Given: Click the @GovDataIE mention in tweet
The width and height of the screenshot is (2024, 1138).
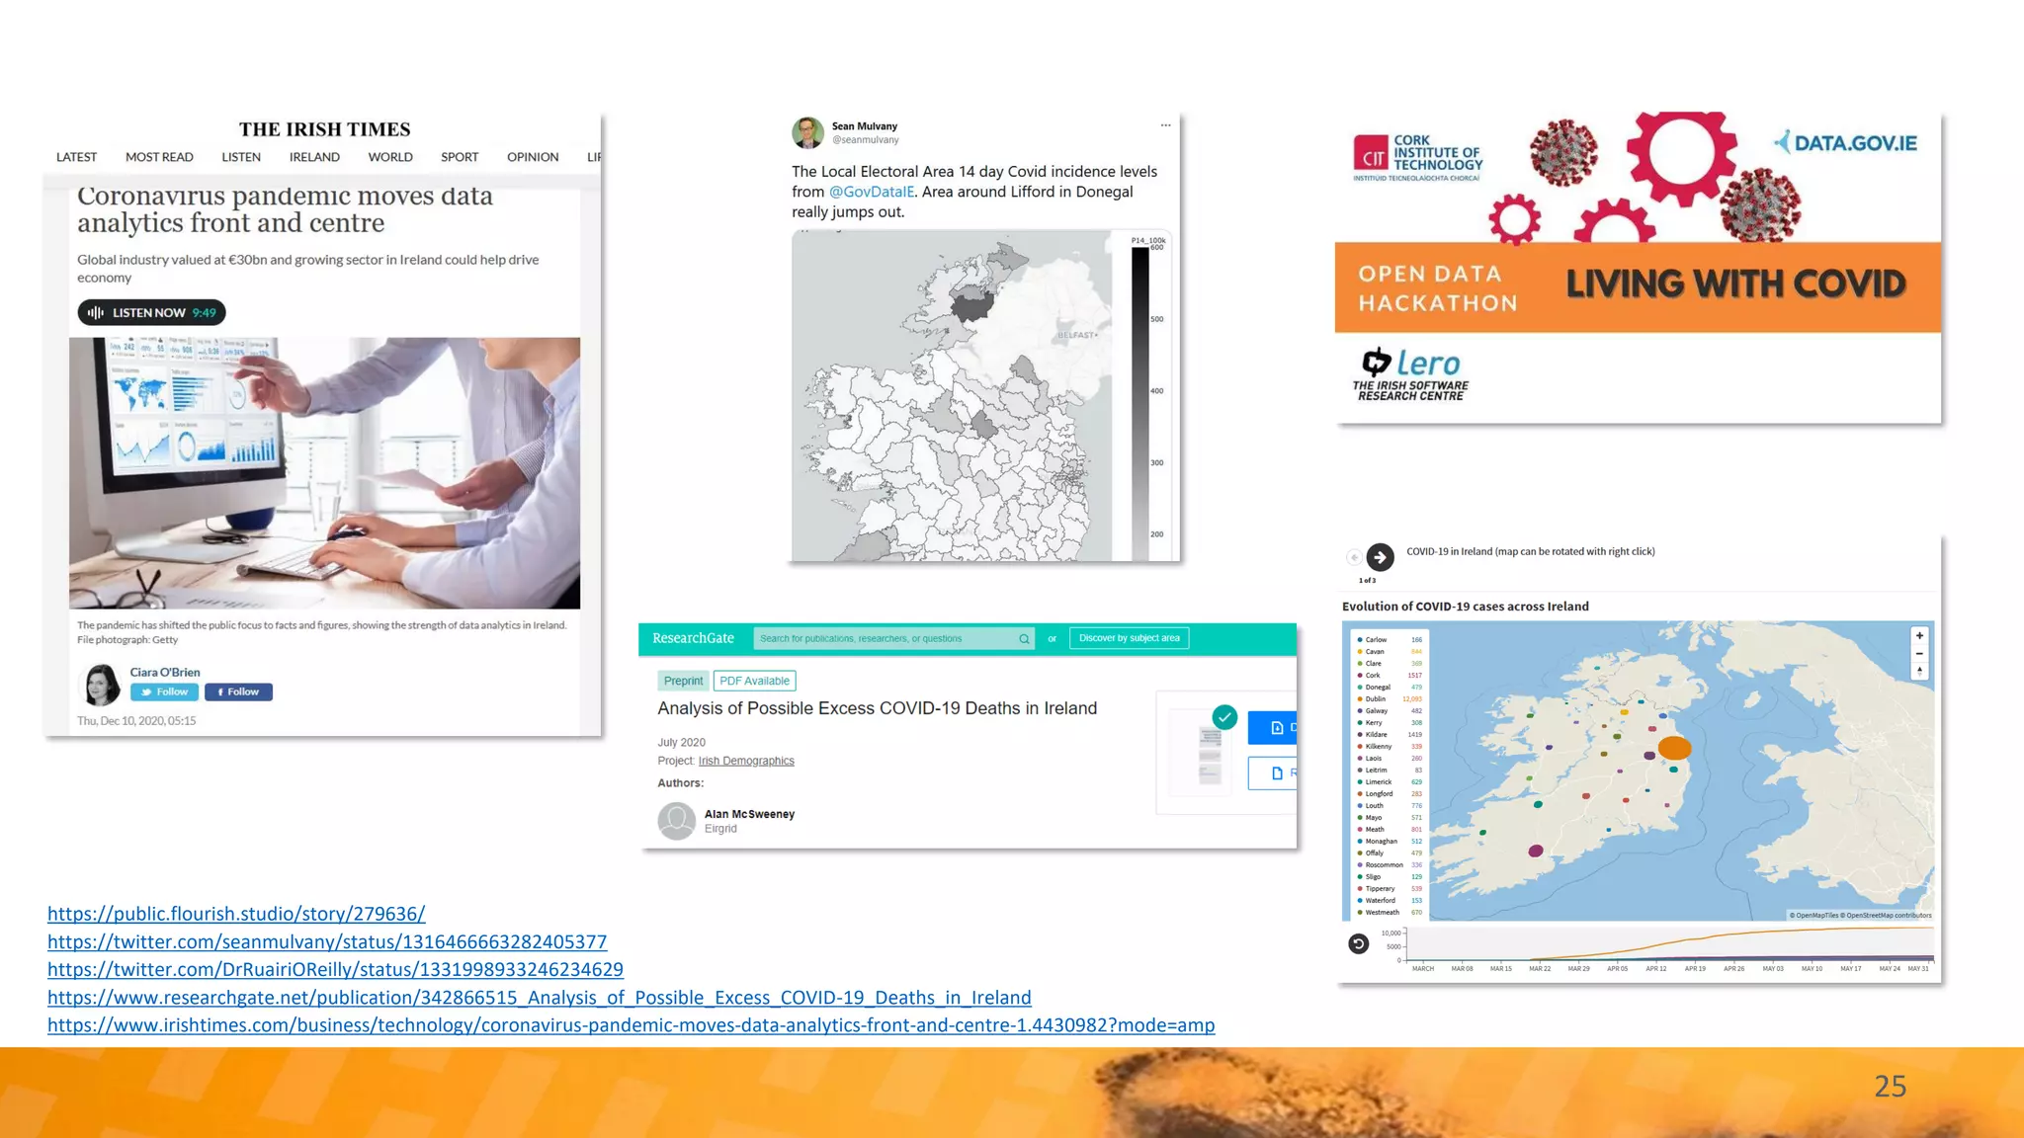Looking at the screenshot, I should pyautogui.click(x=871, y=192).
